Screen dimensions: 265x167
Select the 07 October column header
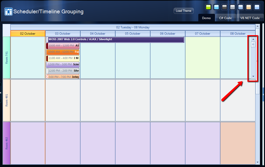coord(203,34)
